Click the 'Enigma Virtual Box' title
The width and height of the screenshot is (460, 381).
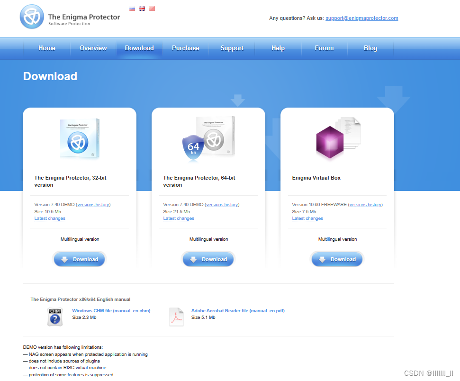316,178
